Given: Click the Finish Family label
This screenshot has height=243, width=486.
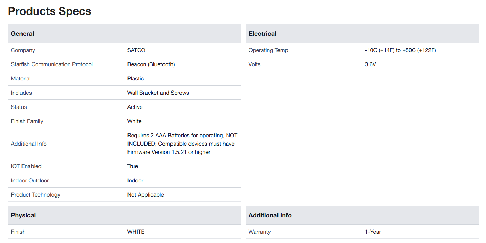Looking at the screenshot, I should tap(27, 121).
